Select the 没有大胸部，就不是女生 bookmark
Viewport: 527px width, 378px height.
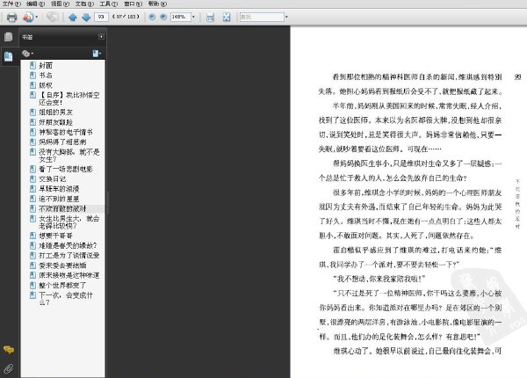point(69,156)
